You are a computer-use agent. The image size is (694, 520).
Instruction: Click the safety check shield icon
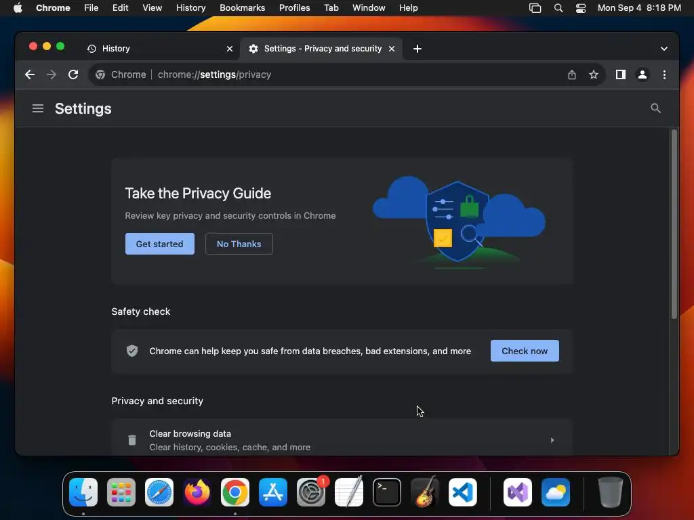coord(132,351)
